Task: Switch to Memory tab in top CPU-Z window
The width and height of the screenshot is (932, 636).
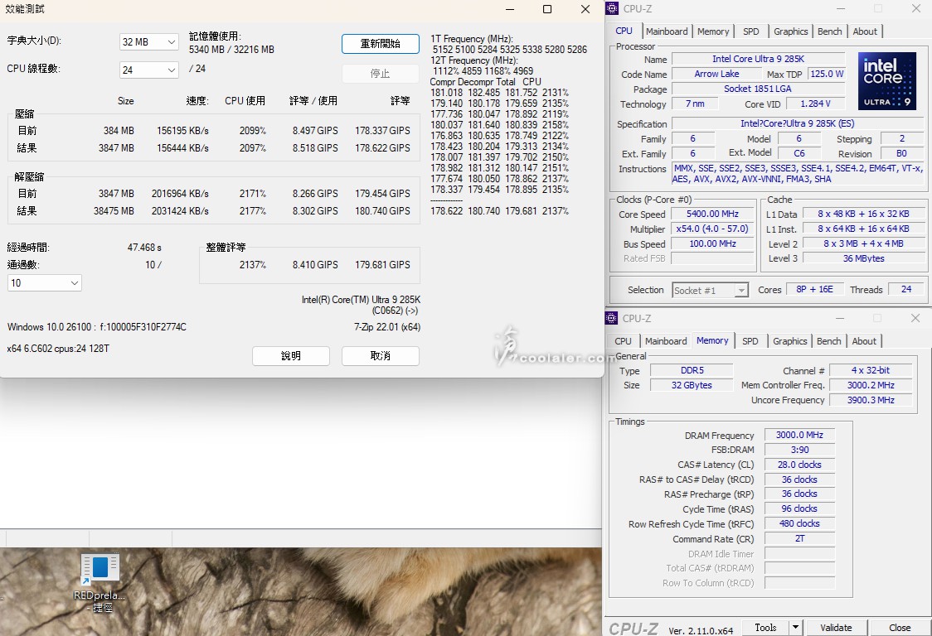Action: [712, 31]
